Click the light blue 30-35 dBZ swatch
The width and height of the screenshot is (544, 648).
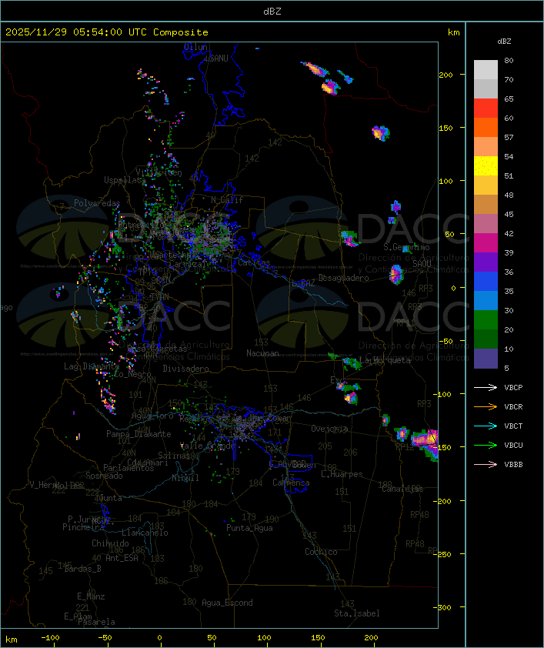click(486, 301)
